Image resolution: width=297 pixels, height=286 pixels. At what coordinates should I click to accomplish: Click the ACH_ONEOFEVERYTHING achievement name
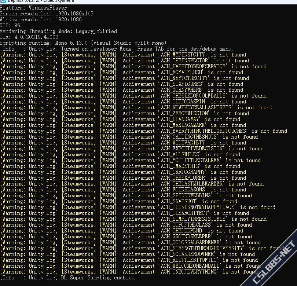point(188,272)
